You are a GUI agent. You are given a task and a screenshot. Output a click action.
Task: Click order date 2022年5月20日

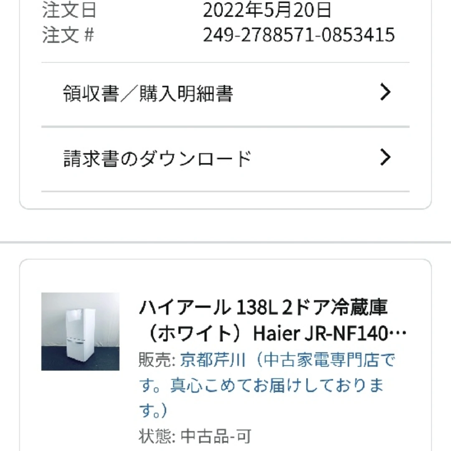[267, 10]
